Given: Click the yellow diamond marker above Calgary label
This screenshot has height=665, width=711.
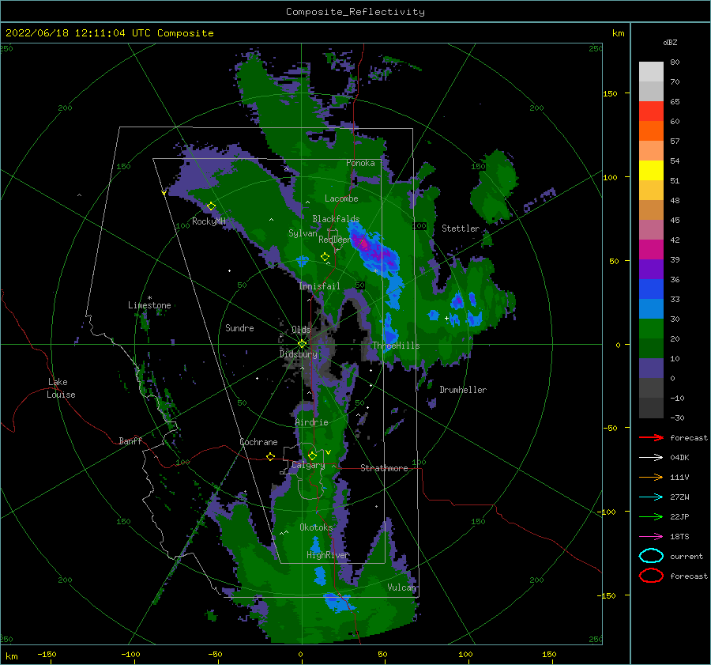Looking at the screenshot, I should point(312,455).
